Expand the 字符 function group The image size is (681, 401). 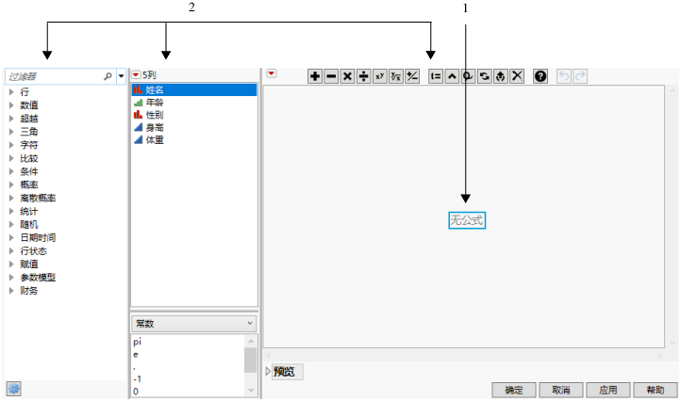11,145
